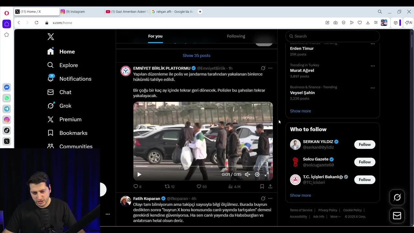Open T.C. İçişleri Bakanlığı avatar
414x233 pixels.
click(x=295, y=180)
